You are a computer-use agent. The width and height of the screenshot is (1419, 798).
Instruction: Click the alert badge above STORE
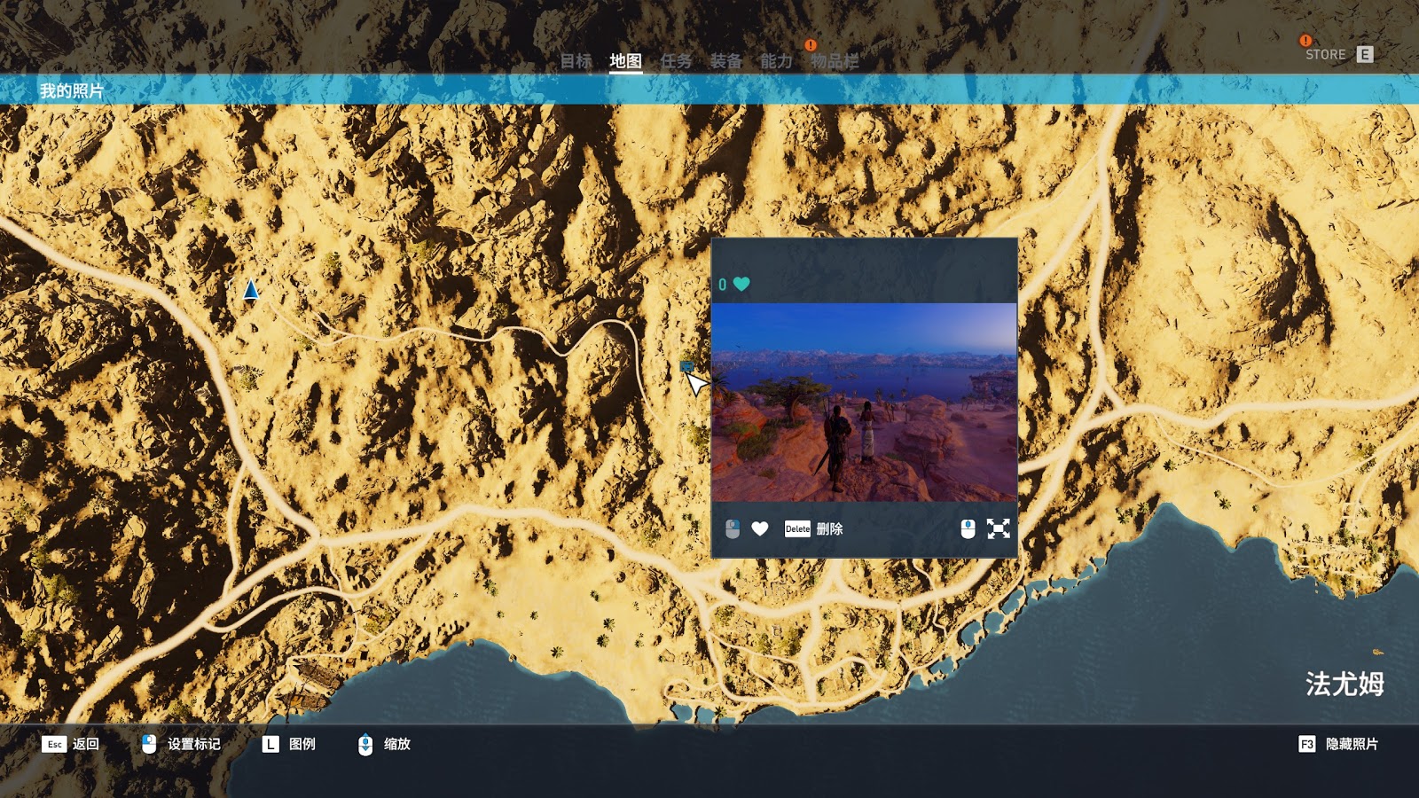point(1305,40)
